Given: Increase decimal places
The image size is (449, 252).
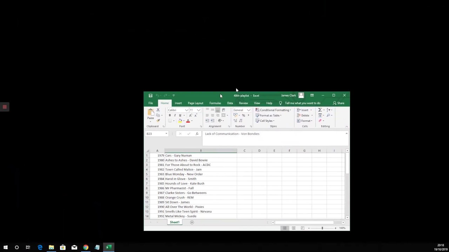Looking at the screenshot, I should pos(235,120).
